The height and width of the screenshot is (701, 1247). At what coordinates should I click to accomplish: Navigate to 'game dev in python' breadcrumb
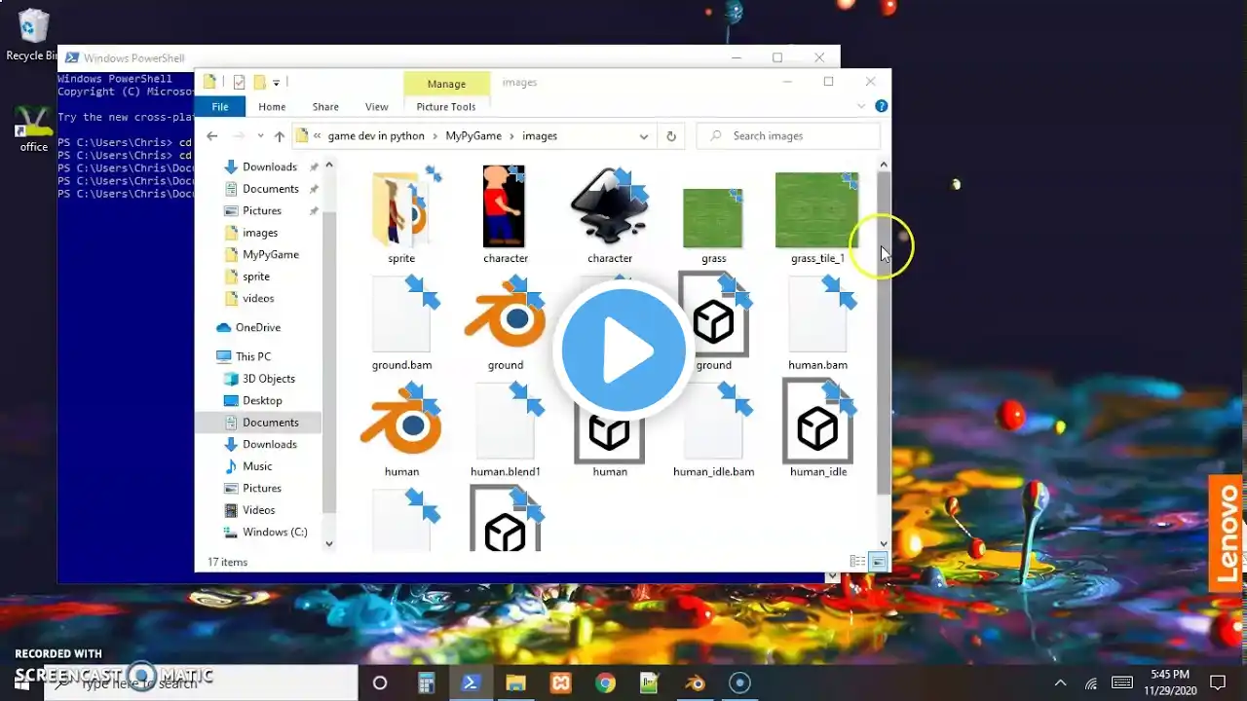pos(376,136)
